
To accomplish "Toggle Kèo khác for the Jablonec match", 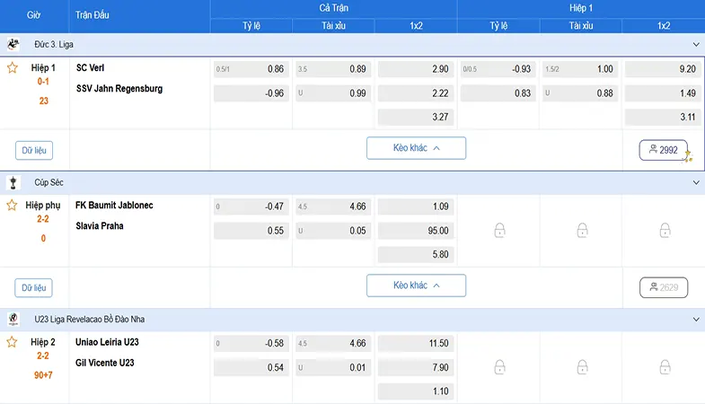I will [417, 285].
